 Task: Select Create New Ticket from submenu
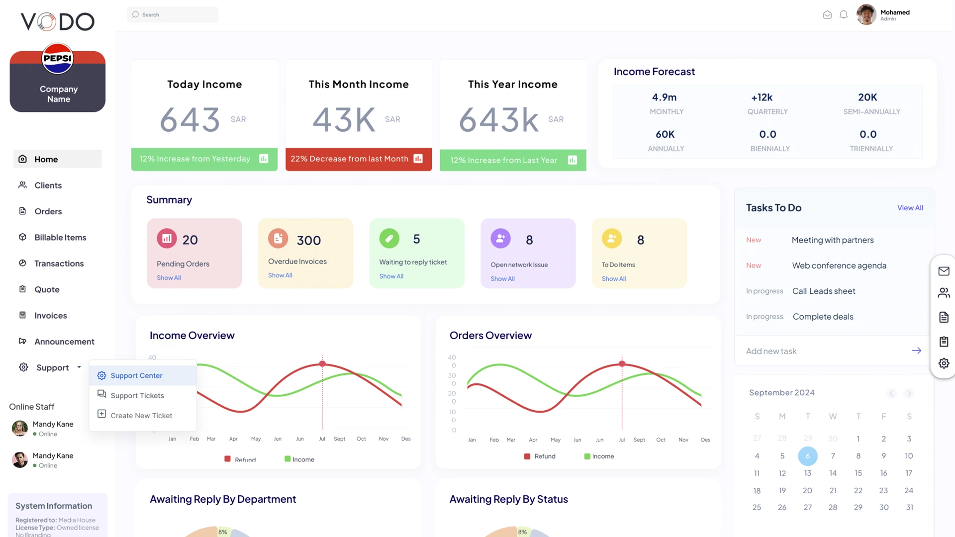pyautogui.click(x=143, y=415)
